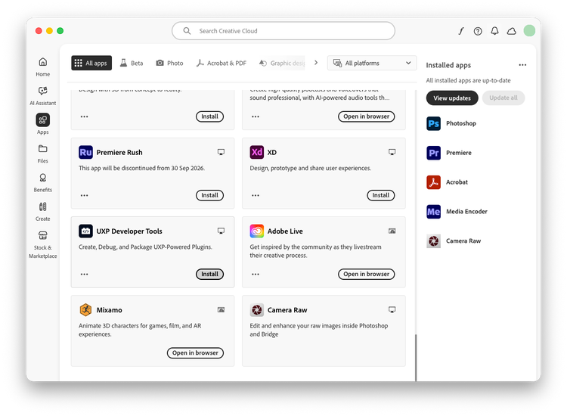The image size is (567, 416).
Task: Open the Home section in sidebar
Action: (x=42, y=67)
